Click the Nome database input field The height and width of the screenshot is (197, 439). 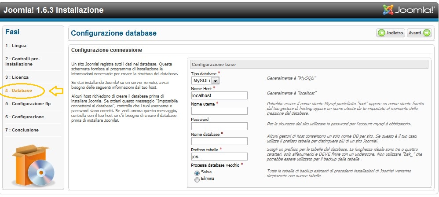tap(219, 141)
